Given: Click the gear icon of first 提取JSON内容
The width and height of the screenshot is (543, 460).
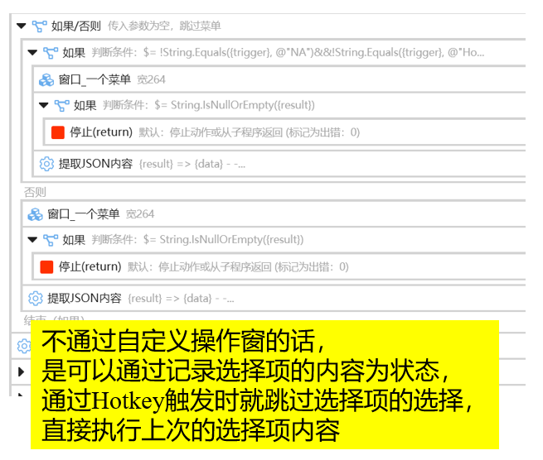Looking at the screenshot, I should [x=46, y=164].
